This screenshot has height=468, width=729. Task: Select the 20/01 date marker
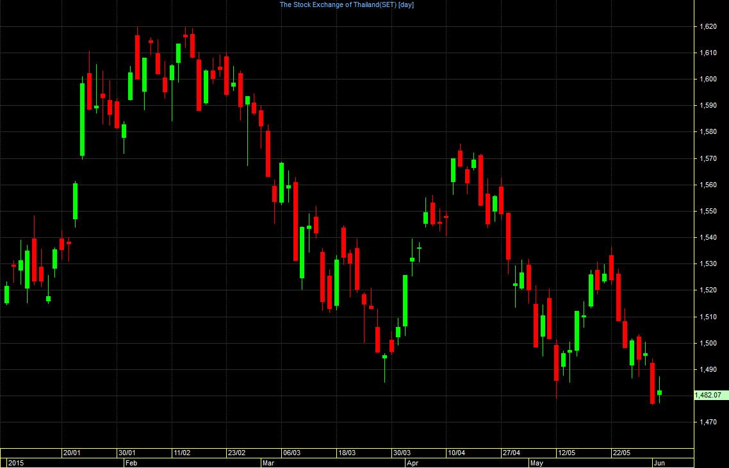pyautogui.click(x=72, y=453)
